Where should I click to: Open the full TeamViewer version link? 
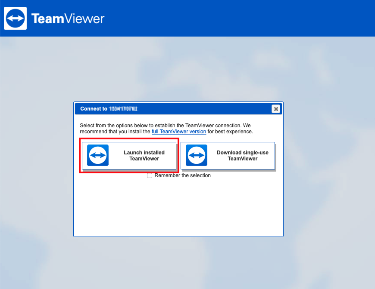pos(179,132)
